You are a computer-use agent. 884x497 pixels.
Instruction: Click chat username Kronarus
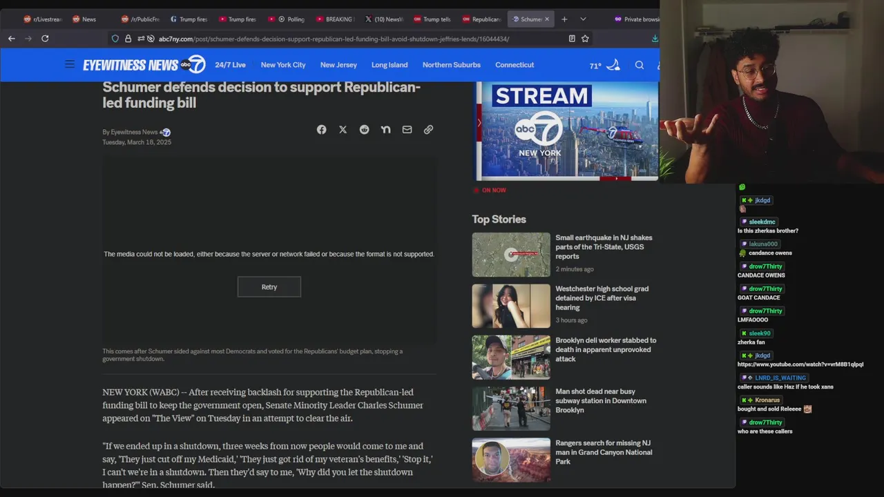(x=767, y=400)
